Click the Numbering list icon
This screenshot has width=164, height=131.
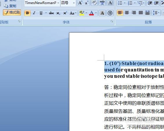click(x=130, y=3)
